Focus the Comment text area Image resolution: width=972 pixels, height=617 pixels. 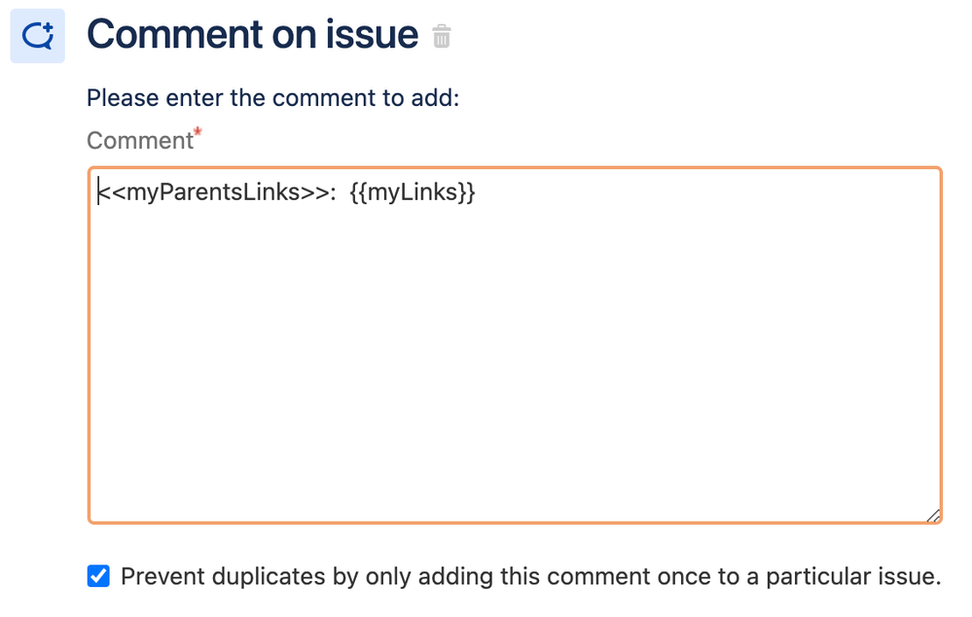pos(515,345)
